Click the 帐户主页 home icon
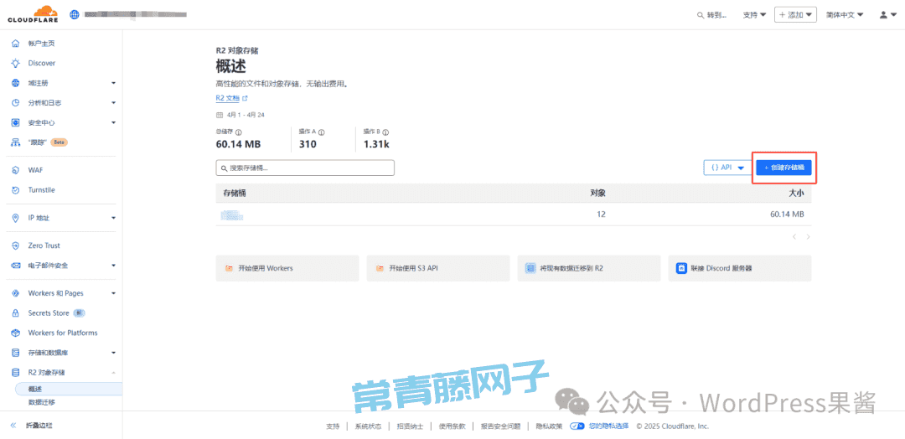Image resolution: width=905 pixels, height=439 pixels. click(16, 44)
